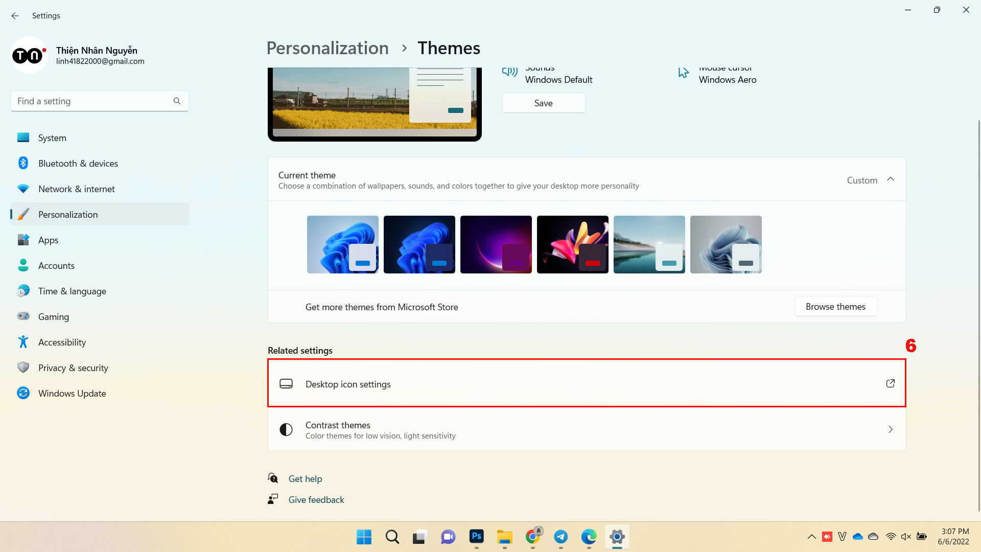
Task: Select the Windows dark bloom theme
Action: tap(419, 244)
